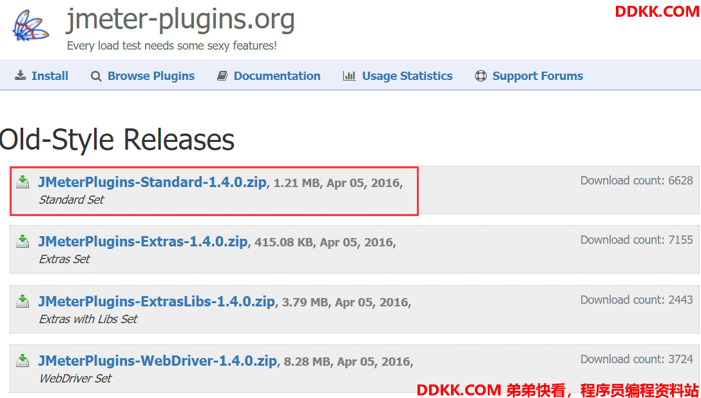
Task: Click the Old-Style Releases heading
Action: (x=117, y=140)
